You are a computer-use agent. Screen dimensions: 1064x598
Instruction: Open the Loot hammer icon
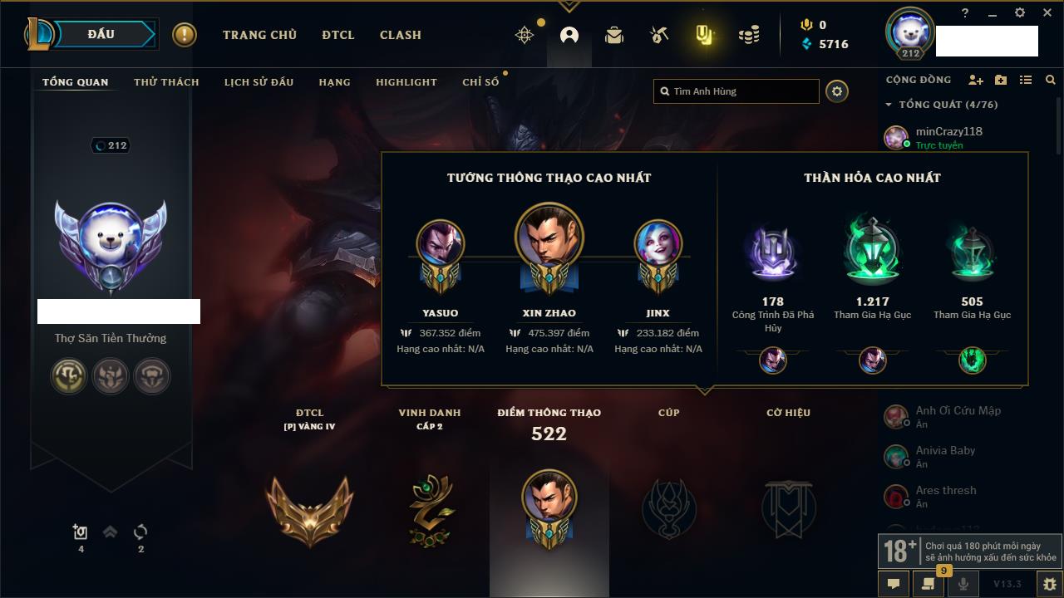659,35
